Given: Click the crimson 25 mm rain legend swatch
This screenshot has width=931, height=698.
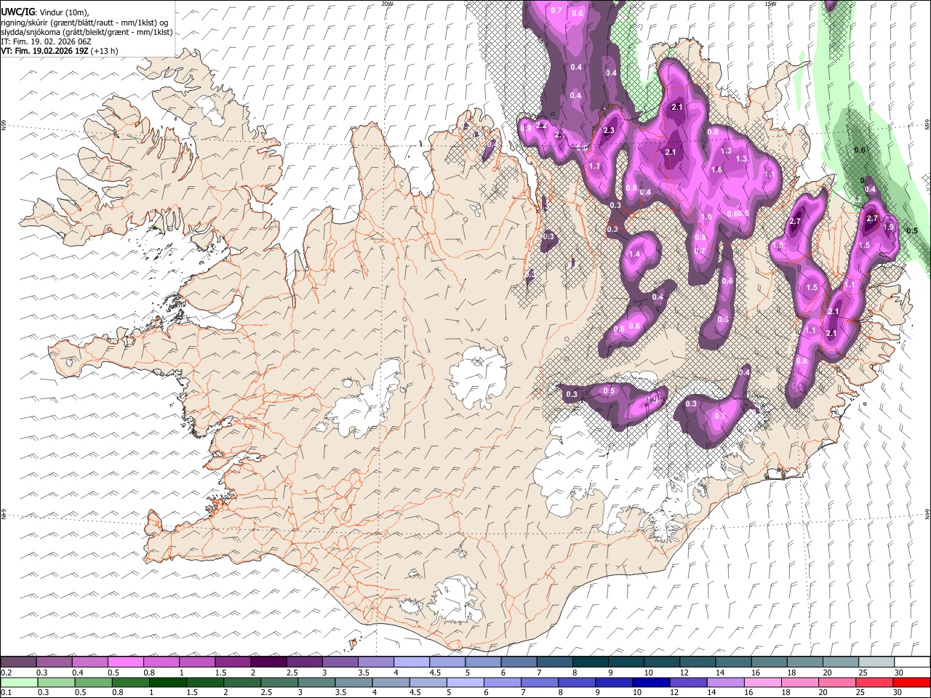Looking at the screenshot, I should tap(874, 683).
